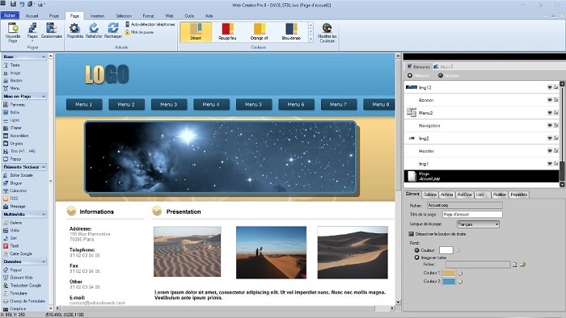Viewport: 566px width, 318px height.
Task: Click Menu 7 button on the page
Action: [339, 104]
